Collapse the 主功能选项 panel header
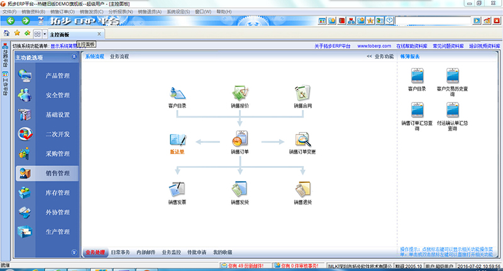 click(x=74, y=57)
